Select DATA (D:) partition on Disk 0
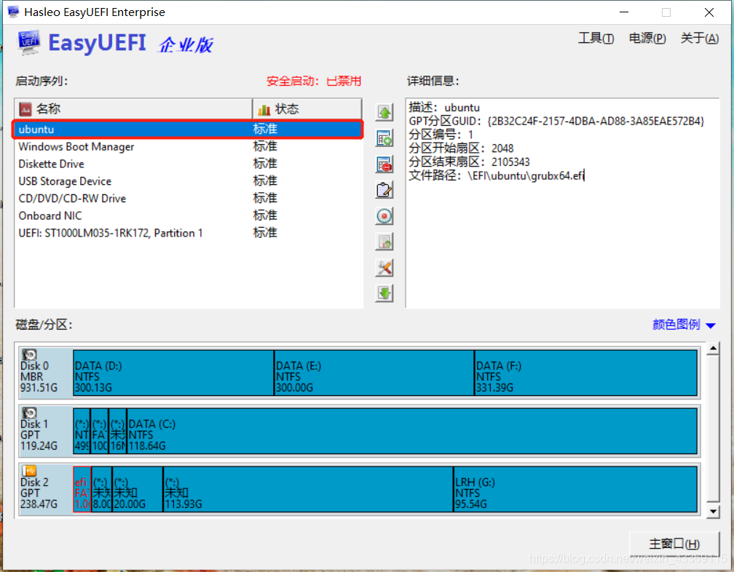The image size is (734, 572). [x=173, y=373]
